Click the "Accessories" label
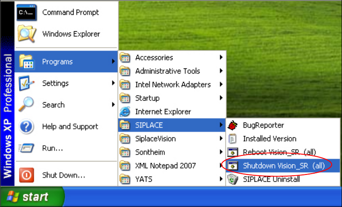The image size is (342, 207). (x=154, y=57)
